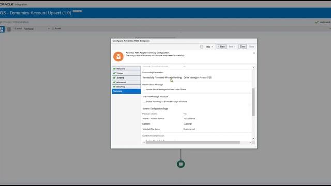Dismiss the summary message with its x icon
Image resolution: width=331 pixels, height=186 pixels.
click(x=254, y=53)
